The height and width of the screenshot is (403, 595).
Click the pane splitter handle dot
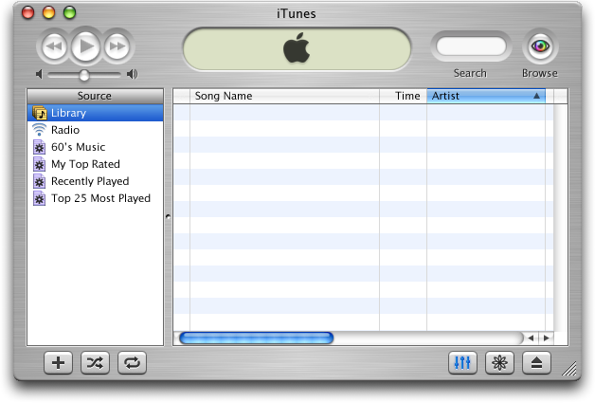tap(168, 217)
